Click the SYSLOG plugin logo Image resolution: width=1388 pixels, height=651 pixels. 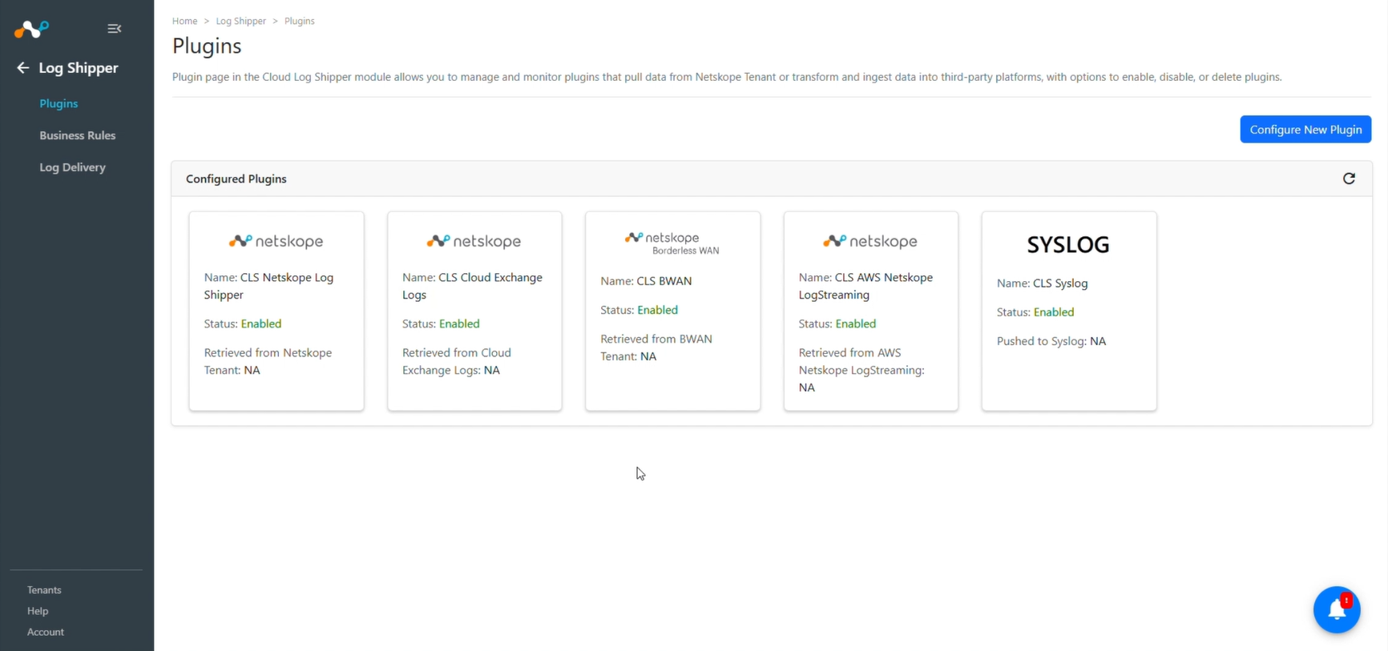[x=1068, y=244]
